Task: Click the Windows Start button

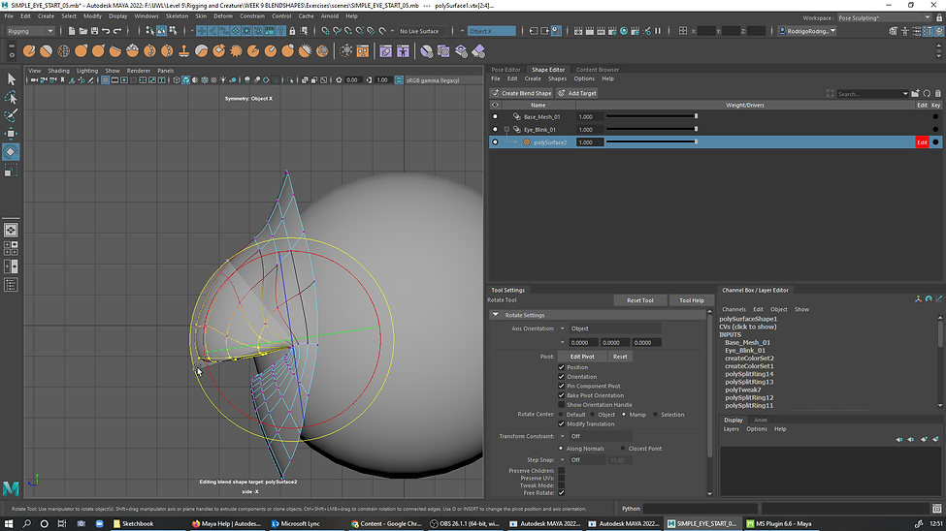Action: (x=9, y=524)
